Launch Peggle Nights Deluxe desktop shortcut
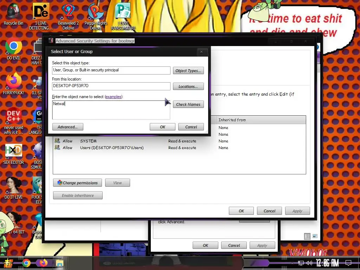360x270 pixels. click(x=96, y=17)
